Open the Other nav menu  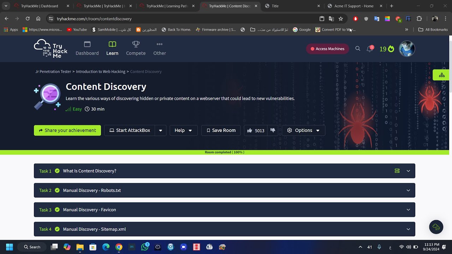[x=160, y=49]
